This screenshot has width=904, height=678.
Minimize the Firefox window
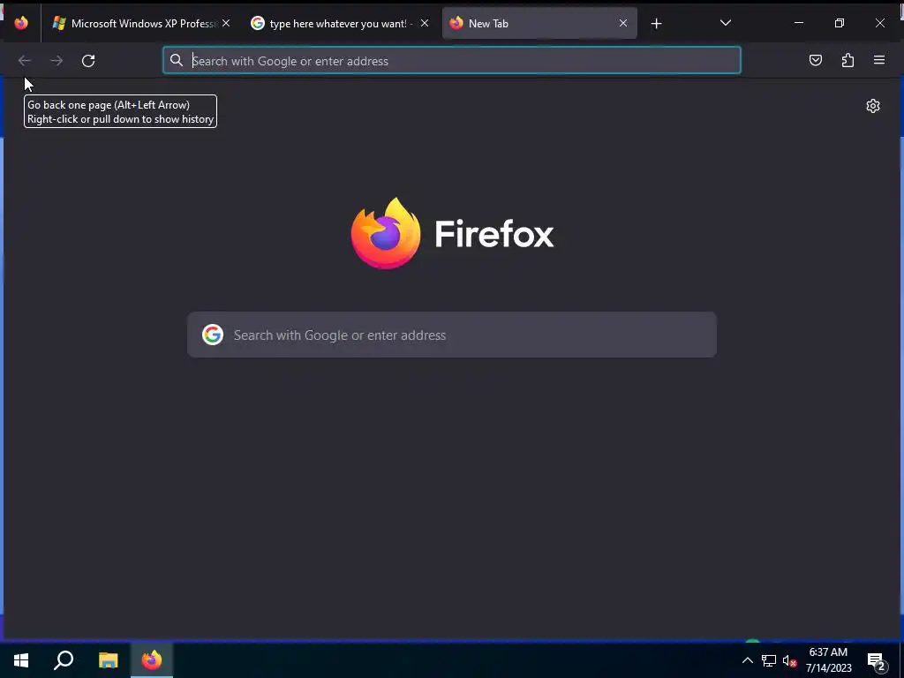coord(799,23)
